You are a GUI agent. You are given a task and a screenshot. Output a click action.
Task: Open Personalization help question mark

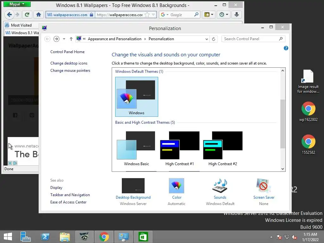coord(286,48)
